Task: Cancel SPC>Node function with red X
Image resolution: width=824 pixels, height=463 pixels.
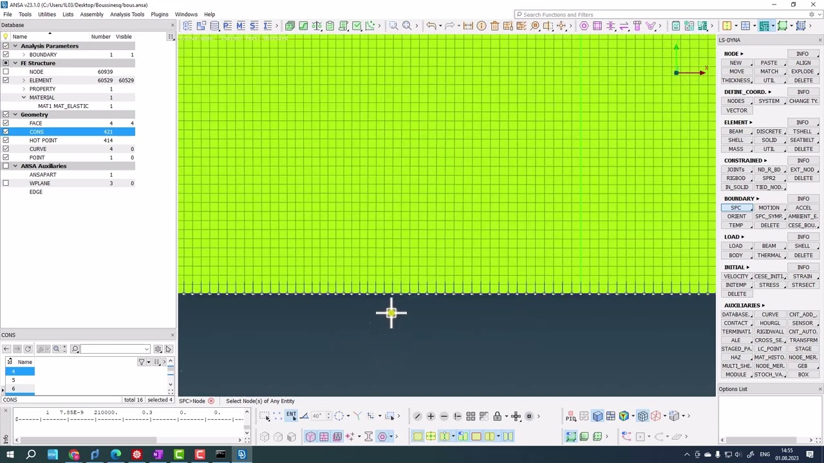Action: pyautogui.click(x=211, y=401)
